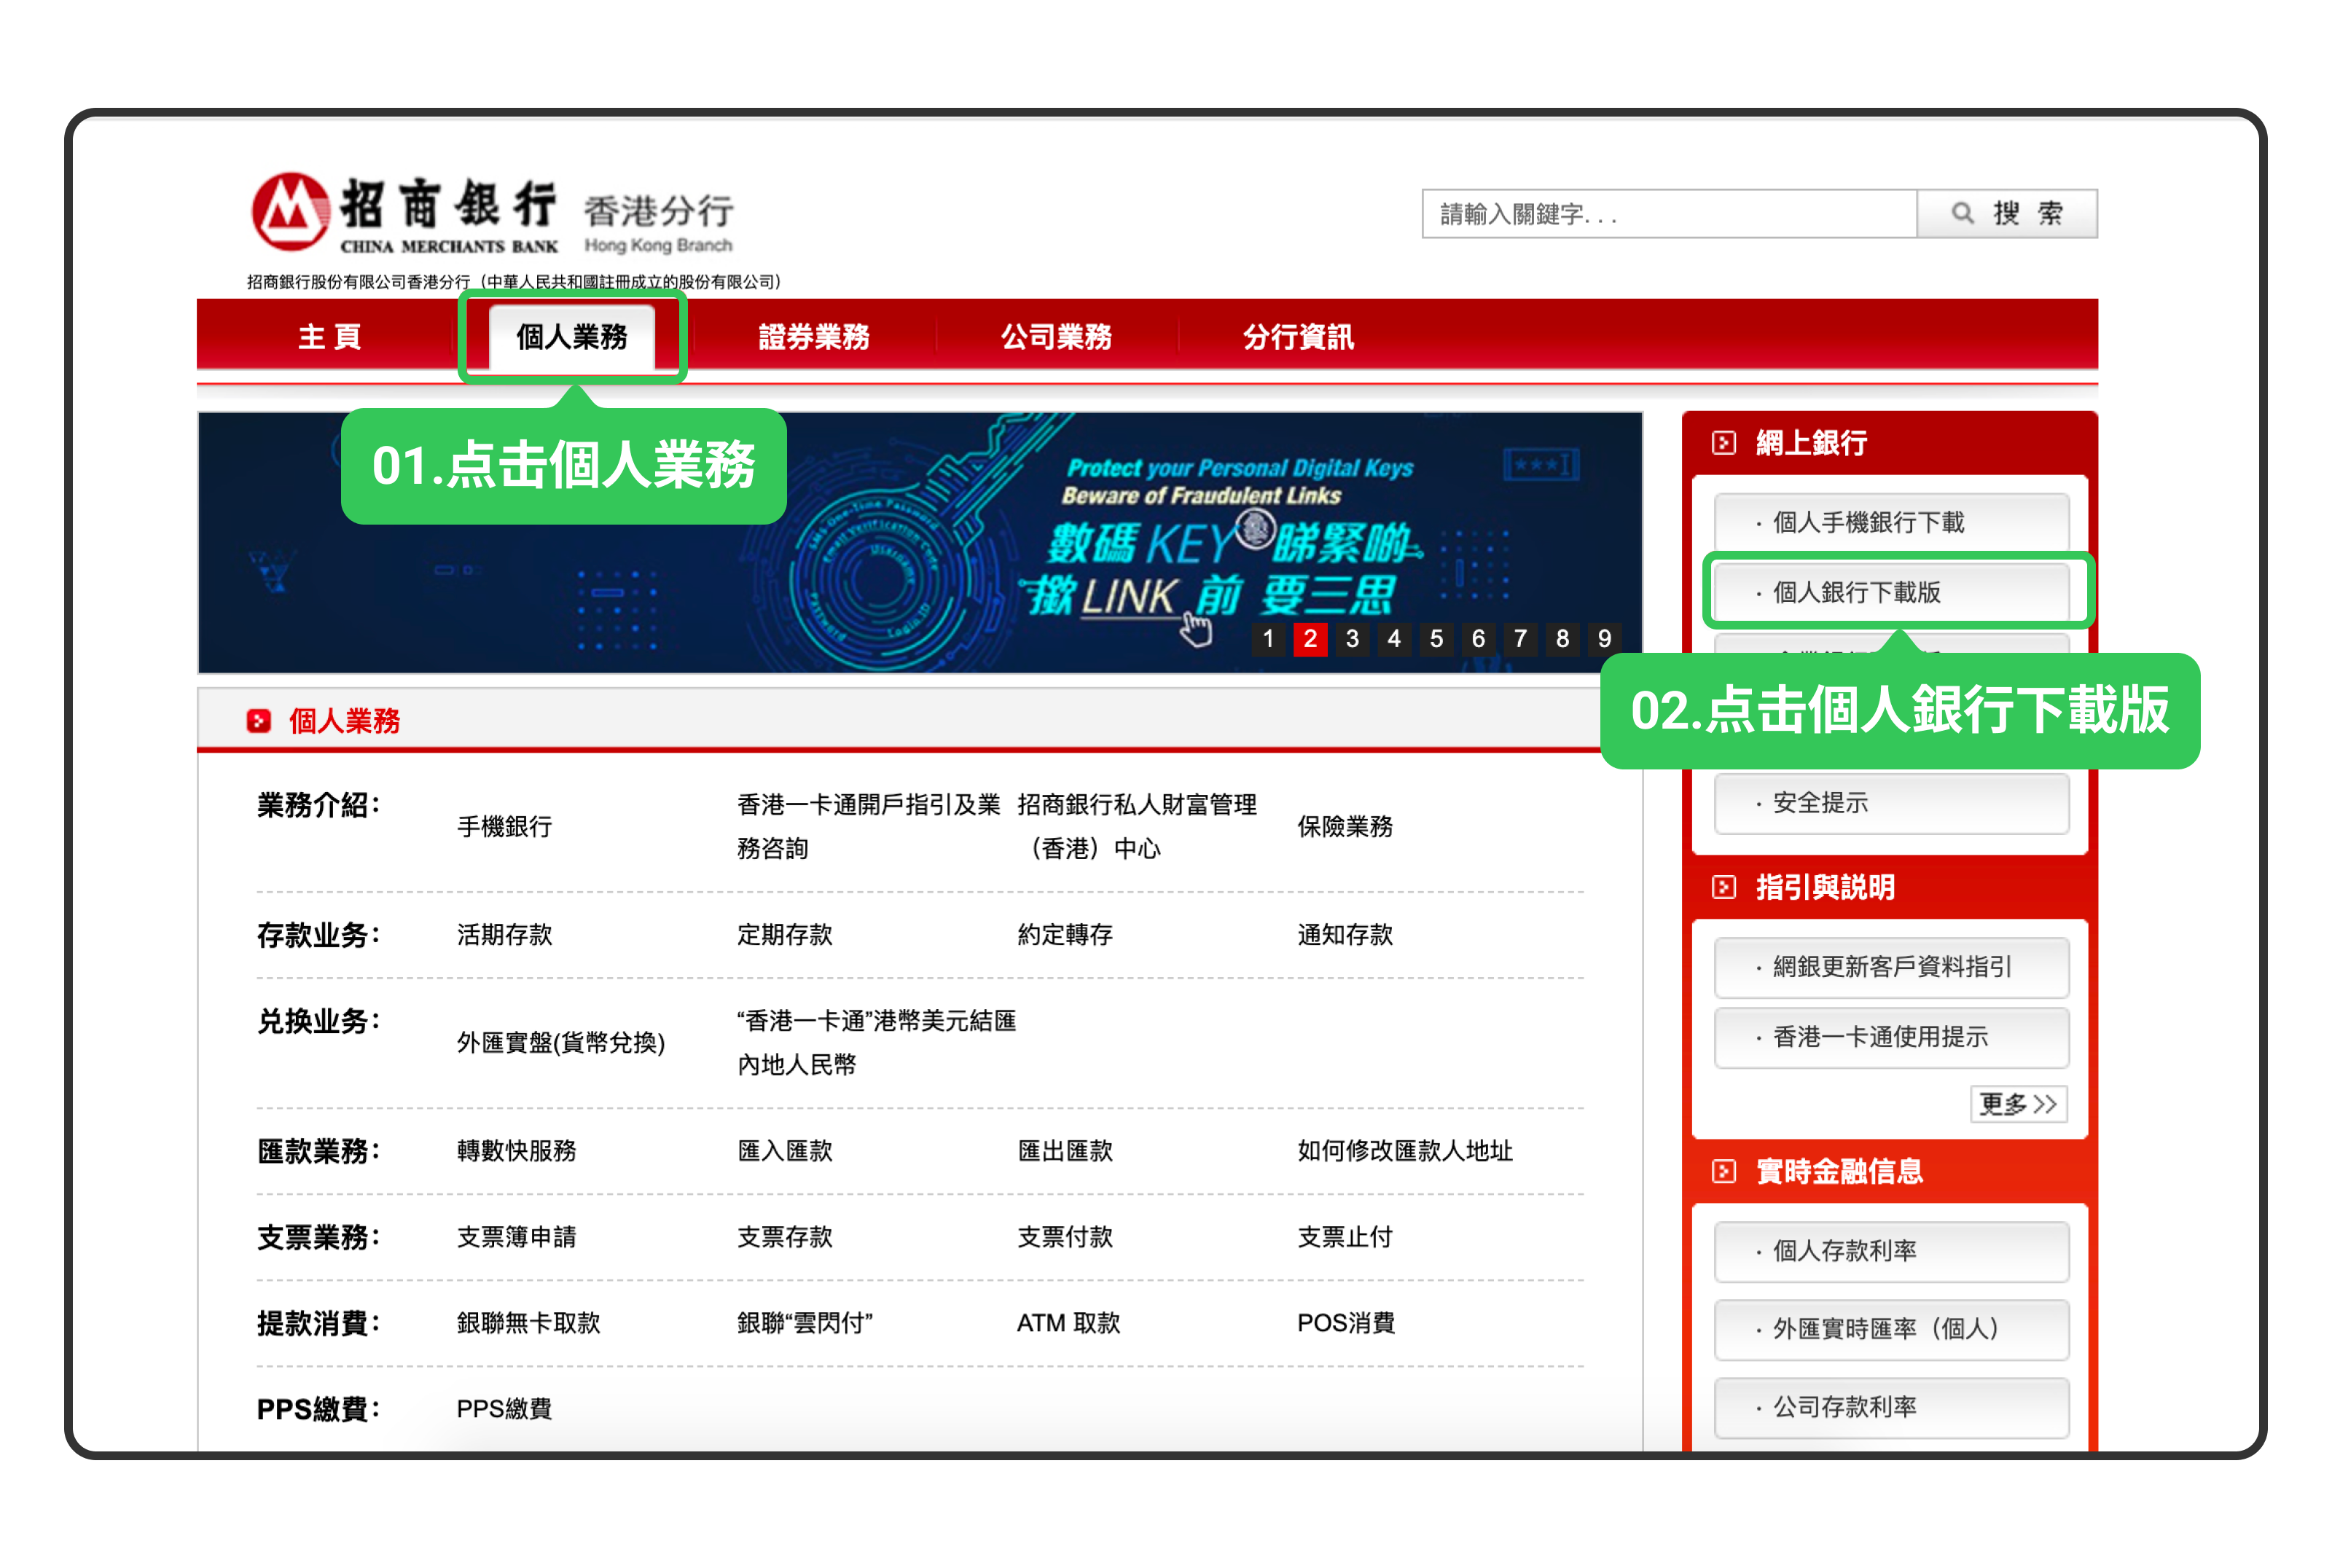
Task: Click the China Merchants Bank logo
Action: 290,212
